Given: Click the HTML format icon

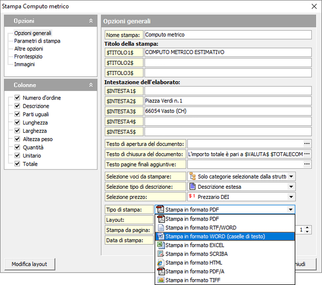Looking at the screenshot, I should (x=160, y=262).
